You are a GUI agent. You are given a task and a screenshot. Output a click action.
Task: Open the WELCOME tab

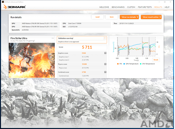[104, 7]
